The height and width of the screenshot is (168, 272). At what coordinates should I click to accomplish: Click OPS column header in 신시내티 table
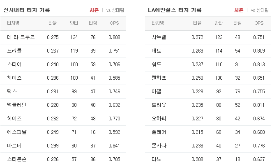pyautogui.click(x=114, y=23)
